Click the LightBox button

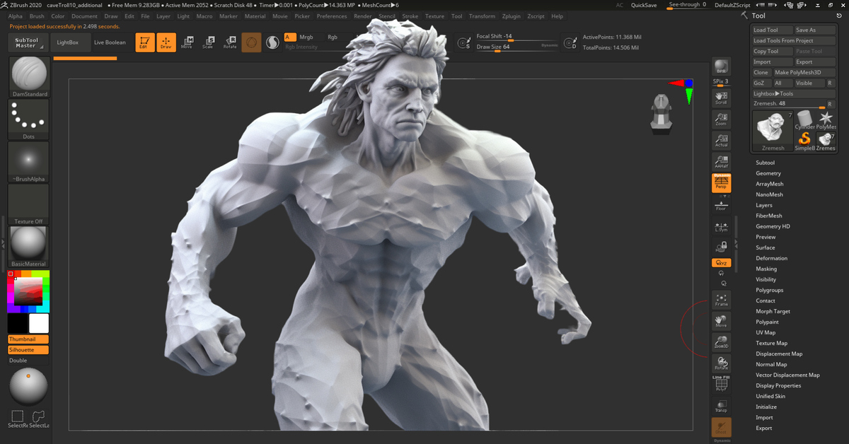click(x=68, y=42)
